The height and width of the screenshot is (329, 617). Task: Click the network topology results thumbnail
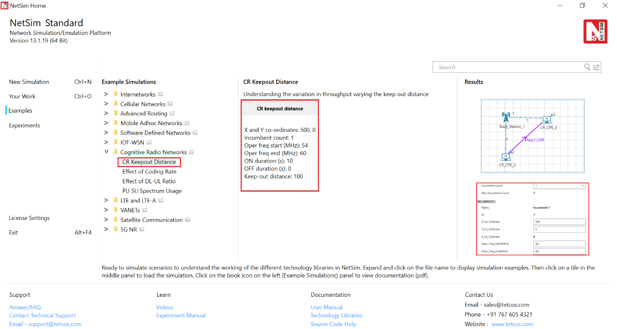tap(532, 136)
